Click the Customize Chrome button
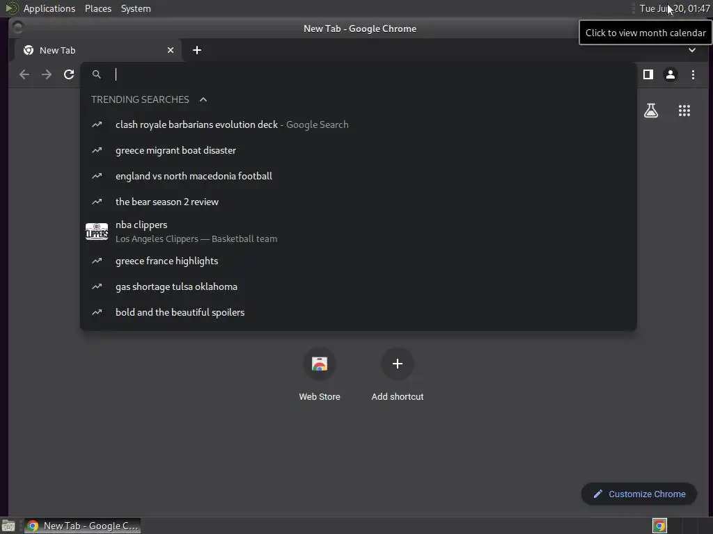The image size is (713, 534). 639,494
